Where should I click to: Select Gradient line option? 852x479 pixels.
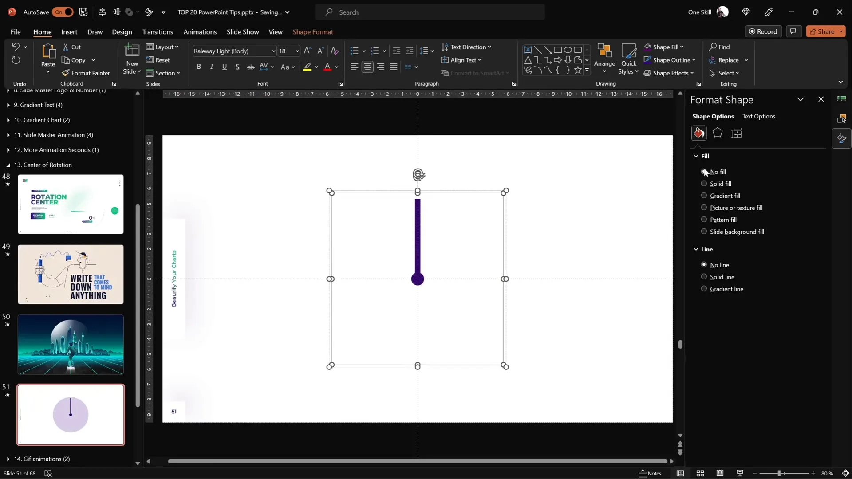coord(722,289)
